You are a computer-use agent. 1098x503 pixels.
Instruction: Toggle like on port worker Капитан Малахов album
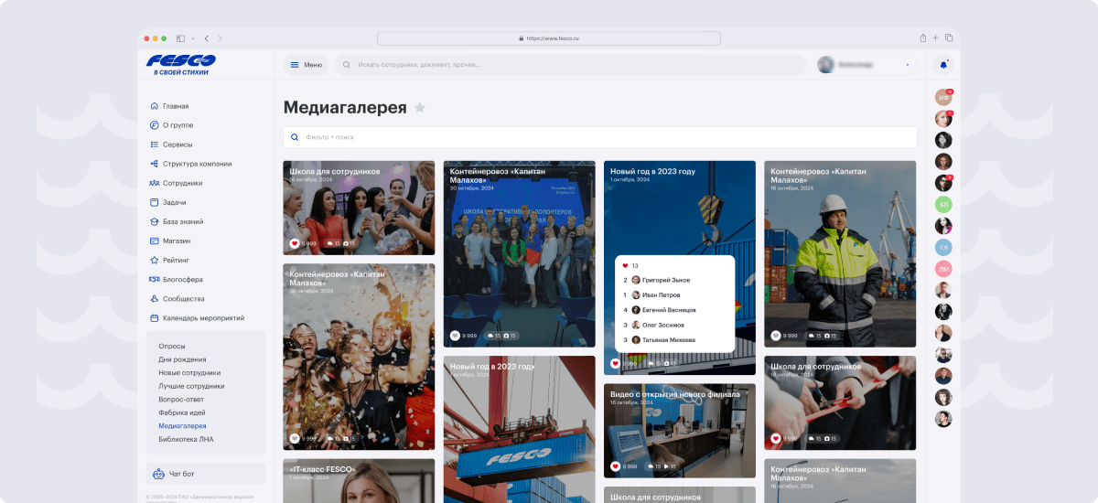coord(776,336)
